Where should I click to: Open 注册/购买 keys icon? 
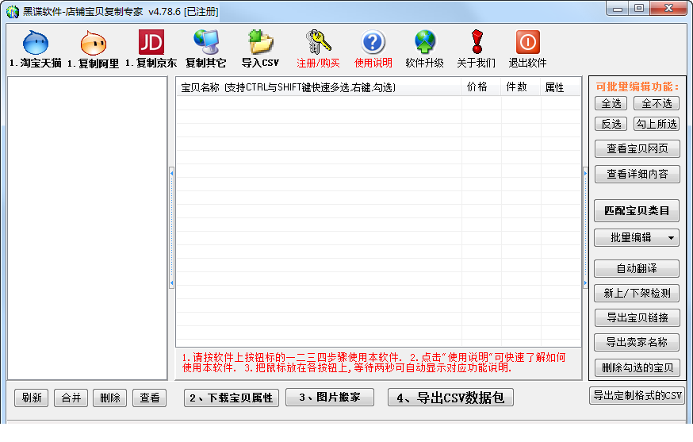pos(318,48)
